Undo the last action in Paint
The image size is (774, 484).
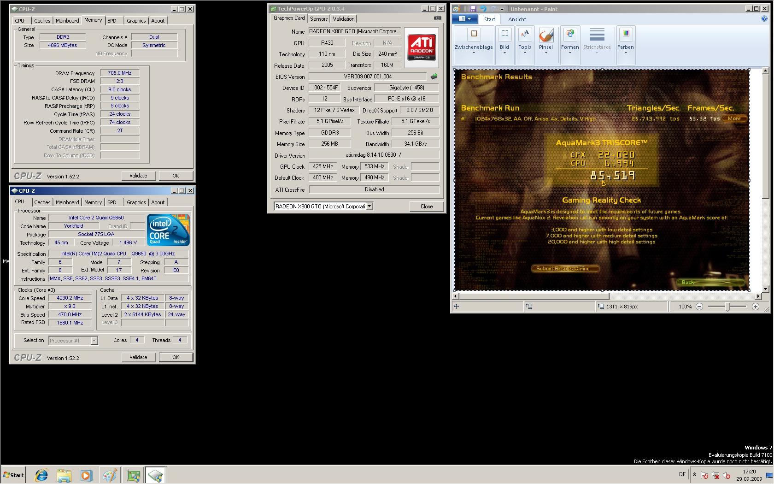pos(483,9)
